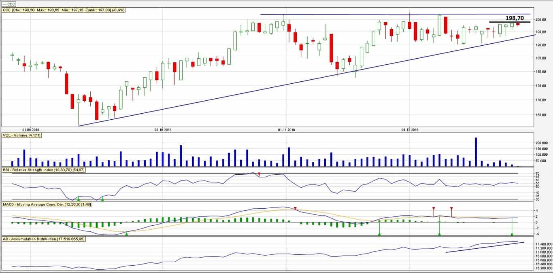Click the red MACD sell marker near 01.11.2016

tap(295, 209)
